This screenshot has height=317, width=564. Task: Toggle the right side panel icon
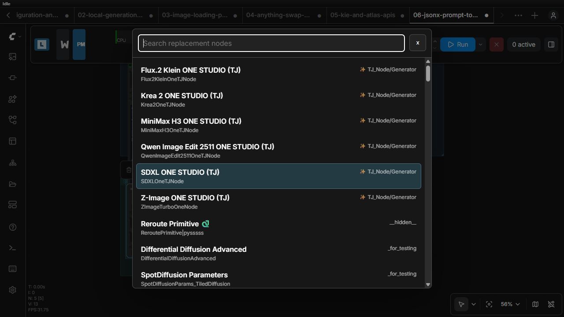551,44
